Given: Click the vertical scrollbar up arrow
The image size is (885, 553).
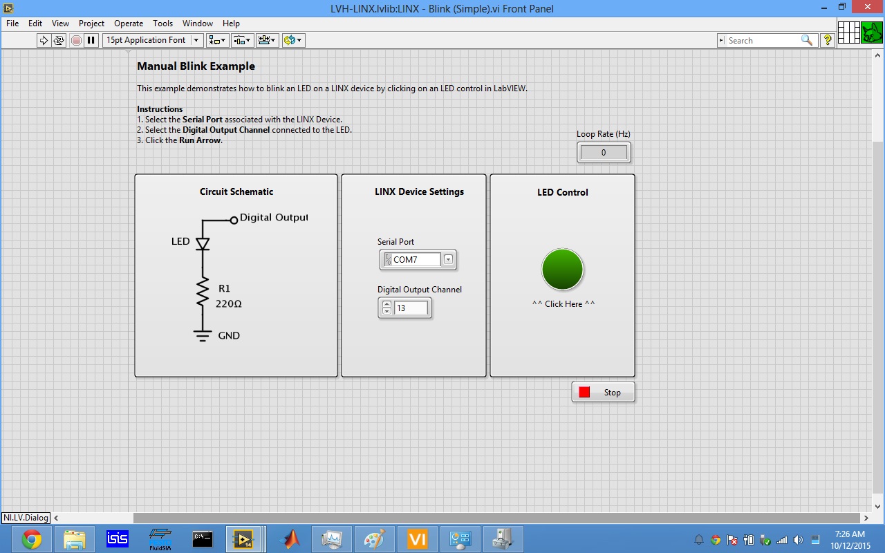Looking at the screenshot, I should pos(878,55).
